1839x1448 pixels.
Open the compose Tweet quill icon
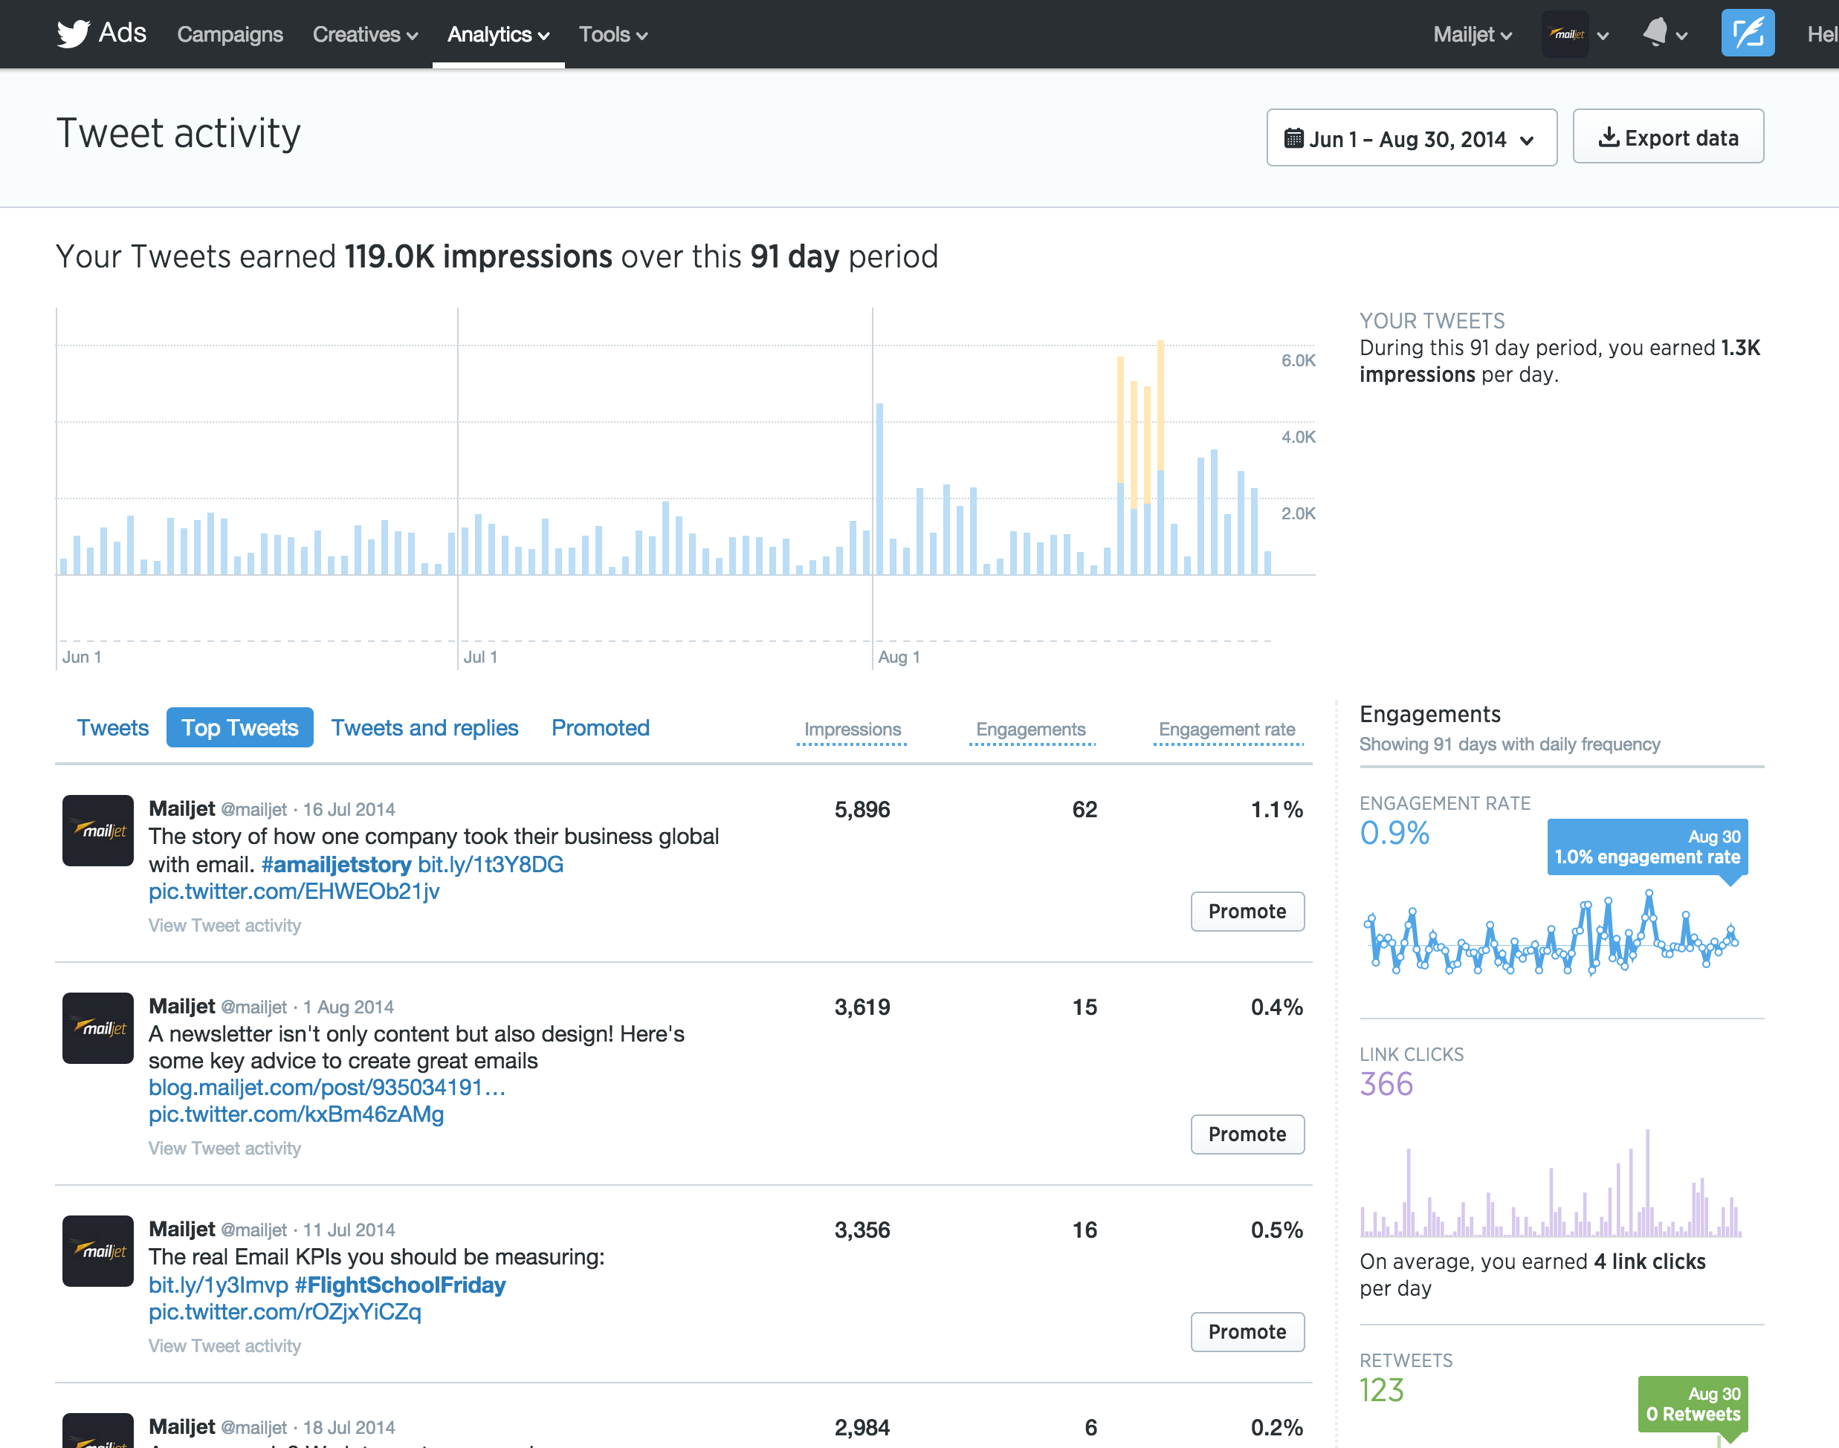click(x=1747, y=34)
